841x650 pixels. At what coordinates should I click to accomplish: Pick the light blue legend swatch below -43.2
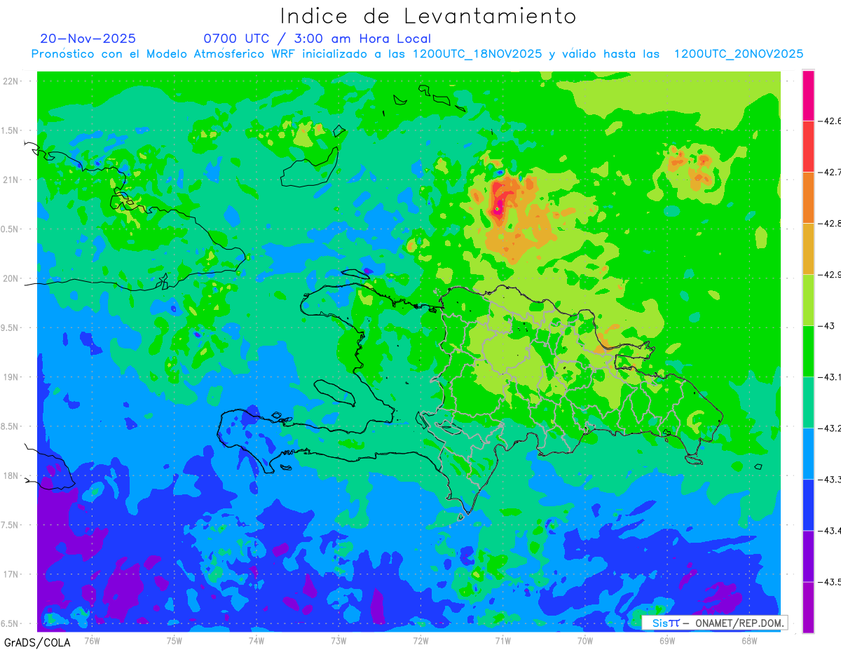point(808,453)
